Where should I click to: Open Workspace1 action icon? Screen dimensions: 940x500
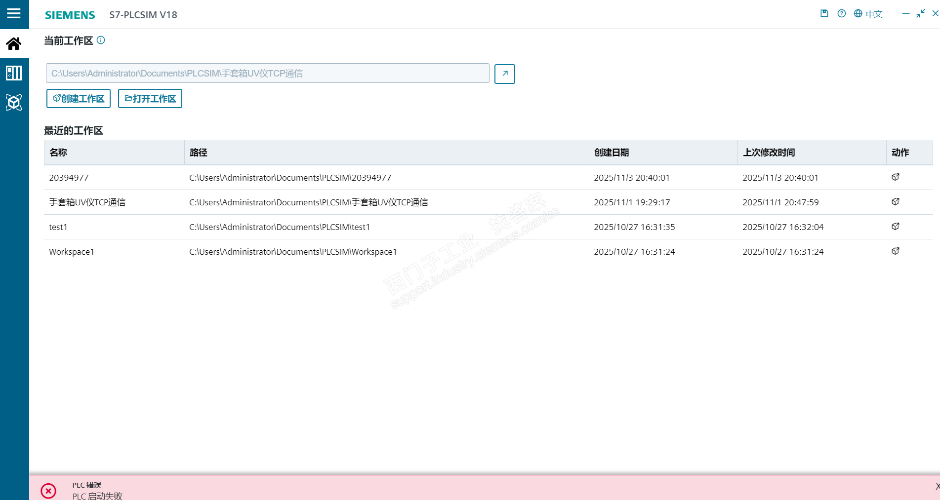click(x=896, y=251)
